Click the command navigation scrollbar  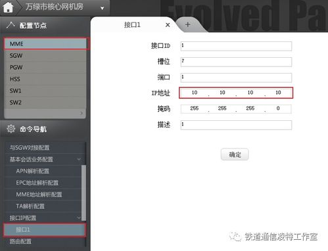(83, 193)
